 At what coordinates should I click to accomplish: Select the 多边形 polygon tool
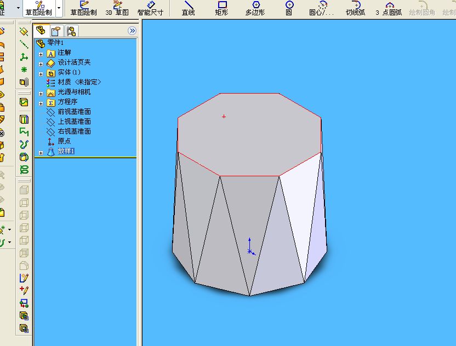pyautogui.click(x=255, y=8)
